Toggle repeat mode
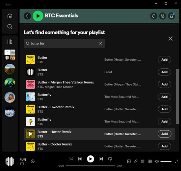This screenshot has width=181, height=171. tap(110, 159)
